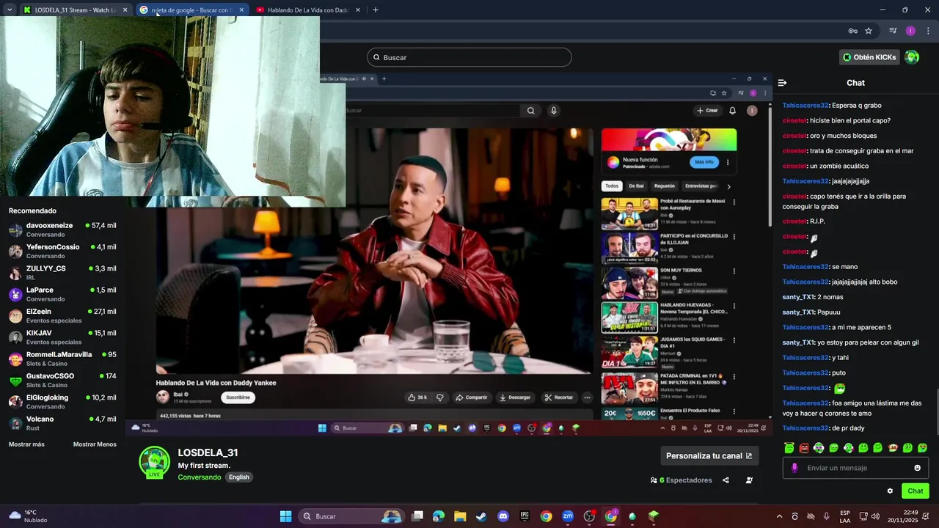Open OBS Studio from the taskbar
The height and width of the screenshot is (528, 939).
pos(589,516)
